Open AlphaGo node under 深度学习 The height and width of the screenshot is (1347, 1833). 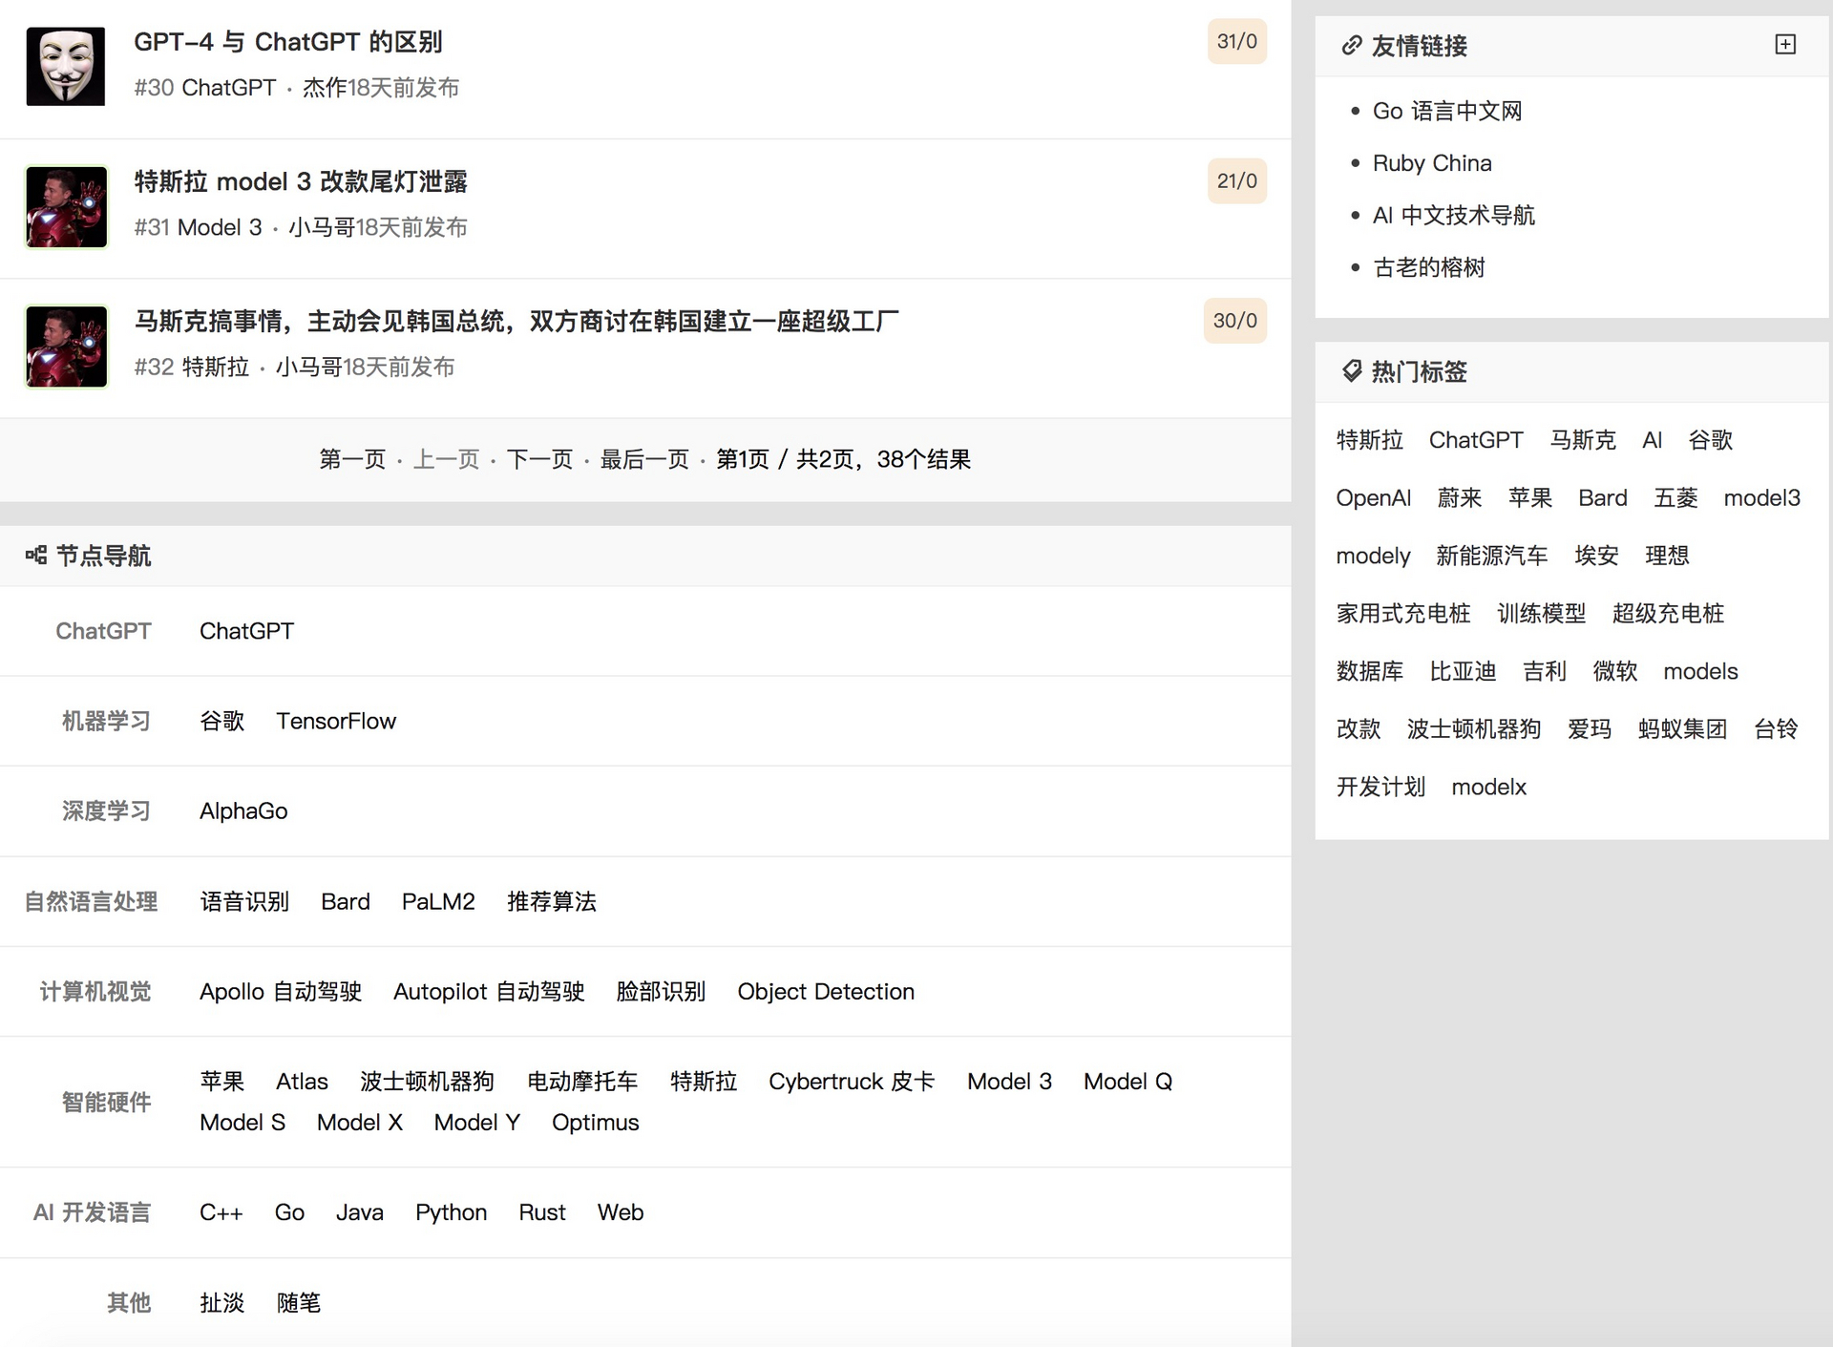tap(243, 810)
